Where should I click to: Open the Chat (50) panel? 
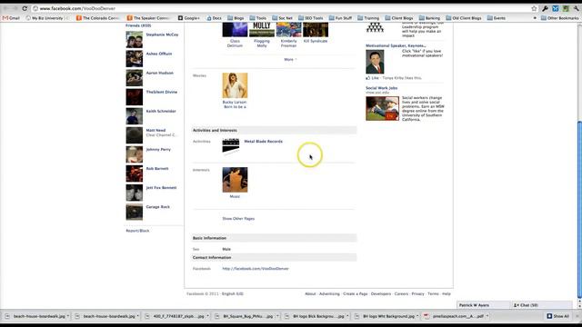(542, 305)
